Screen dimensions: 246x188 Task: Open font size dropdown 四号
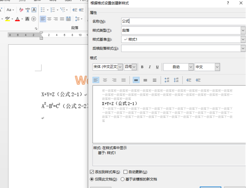pyautogui.click(x=134, y=67)
